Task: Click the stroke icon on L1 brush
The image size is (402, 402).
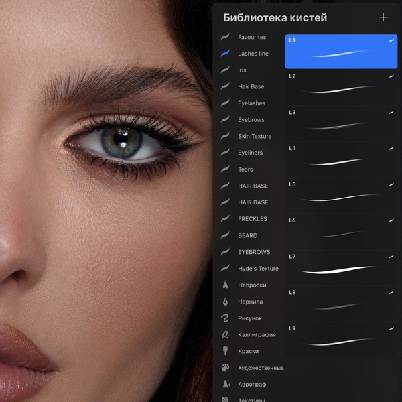Action: [391, 40]
